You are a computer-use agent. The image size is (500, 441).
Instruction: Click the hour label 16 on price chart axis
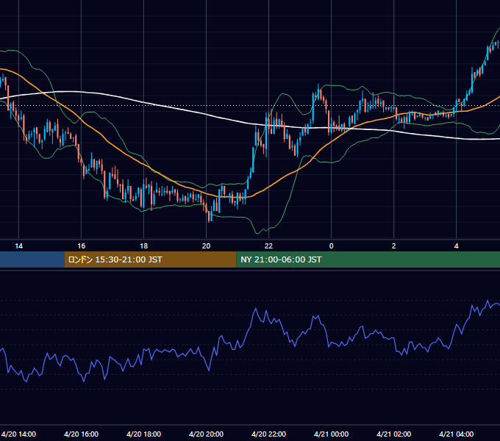(x=82, y=246)
